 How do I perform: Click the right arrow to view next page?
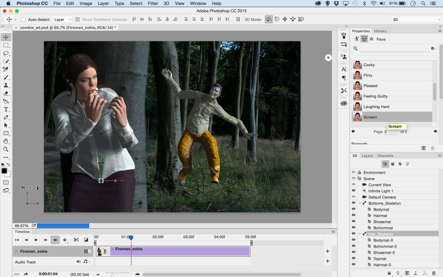pos(435,131)
